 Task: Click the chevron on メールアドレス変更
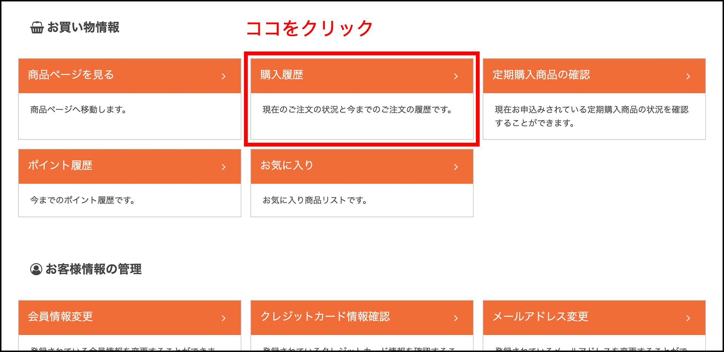pos(688,318)
